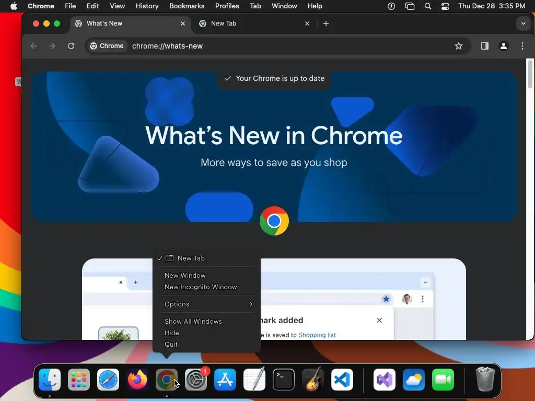
Task: Open System Settings from the Dock
Action: [x=196, y=380]
